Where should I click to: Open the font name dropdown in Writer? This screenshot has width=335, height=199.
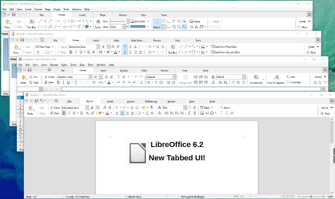[87, 108]
